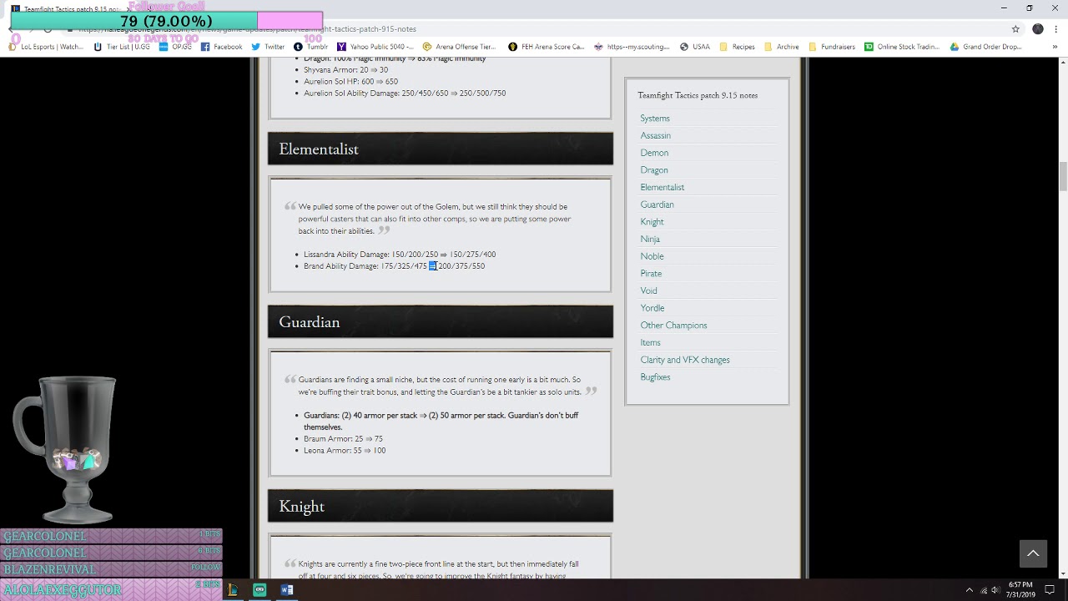Click the Leona Armor change line
1068x601 pixels.
click(345, 451)
